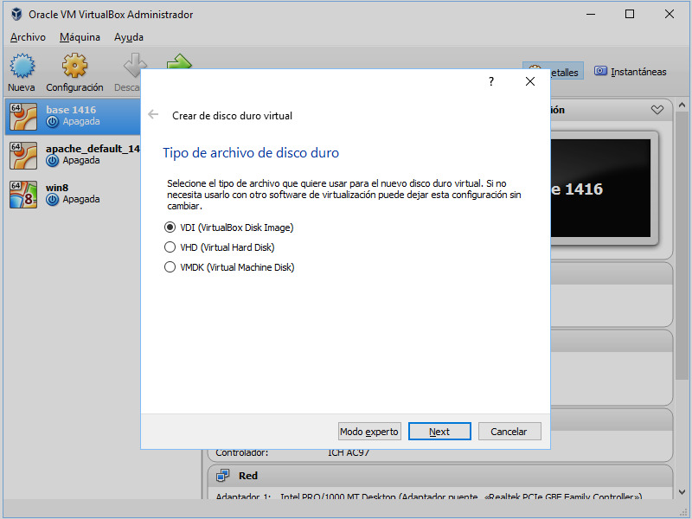Collapse the details section heart chevron
The width and height of the screenshot is (692, 519).
(x=657, y=110)
